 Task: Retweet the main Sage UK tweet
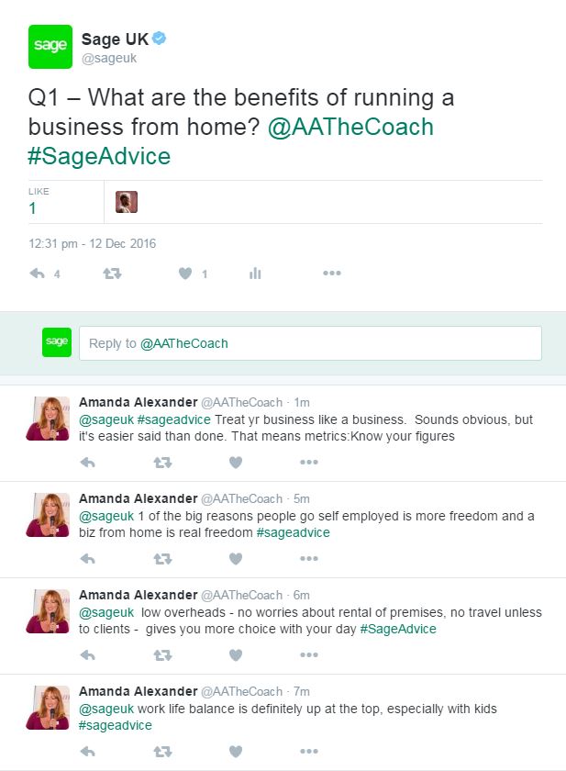[111, 274]
